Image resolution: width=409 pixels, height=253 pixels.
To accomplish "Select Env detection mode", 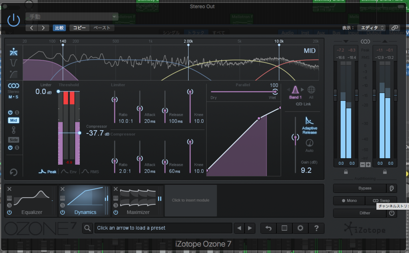I will coord(69,171).
